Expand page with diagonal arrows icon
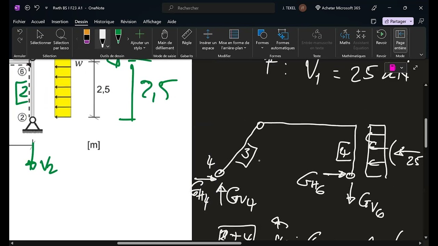This screenshot has width=438, height=246. 415,68
